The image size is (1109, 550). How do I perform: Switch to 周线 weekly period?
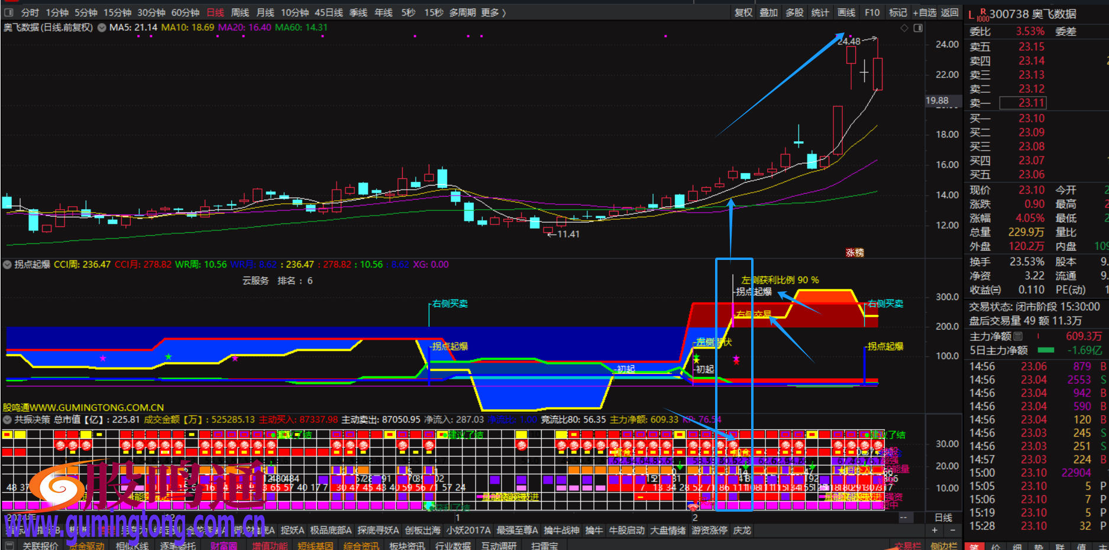[x=240, y=12]
